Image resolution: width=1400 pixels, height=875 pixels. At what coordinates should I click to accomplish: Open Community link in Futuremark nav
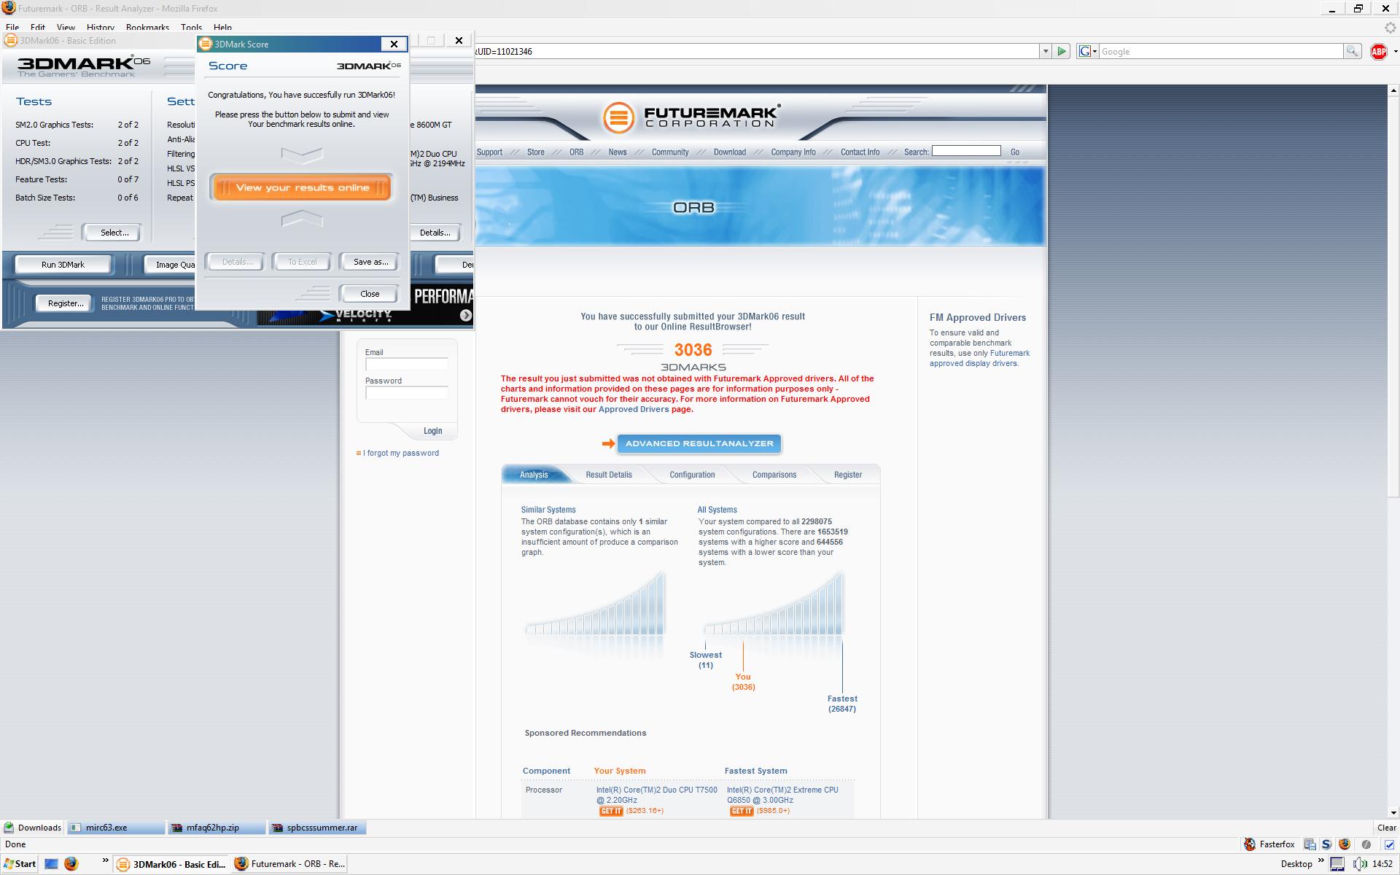pos(670,152)
